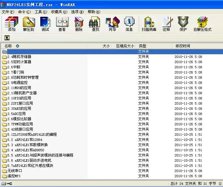Select folder row 3.6模拟比较器
Screen dimensions: 223x187
(x=112, y=119)
